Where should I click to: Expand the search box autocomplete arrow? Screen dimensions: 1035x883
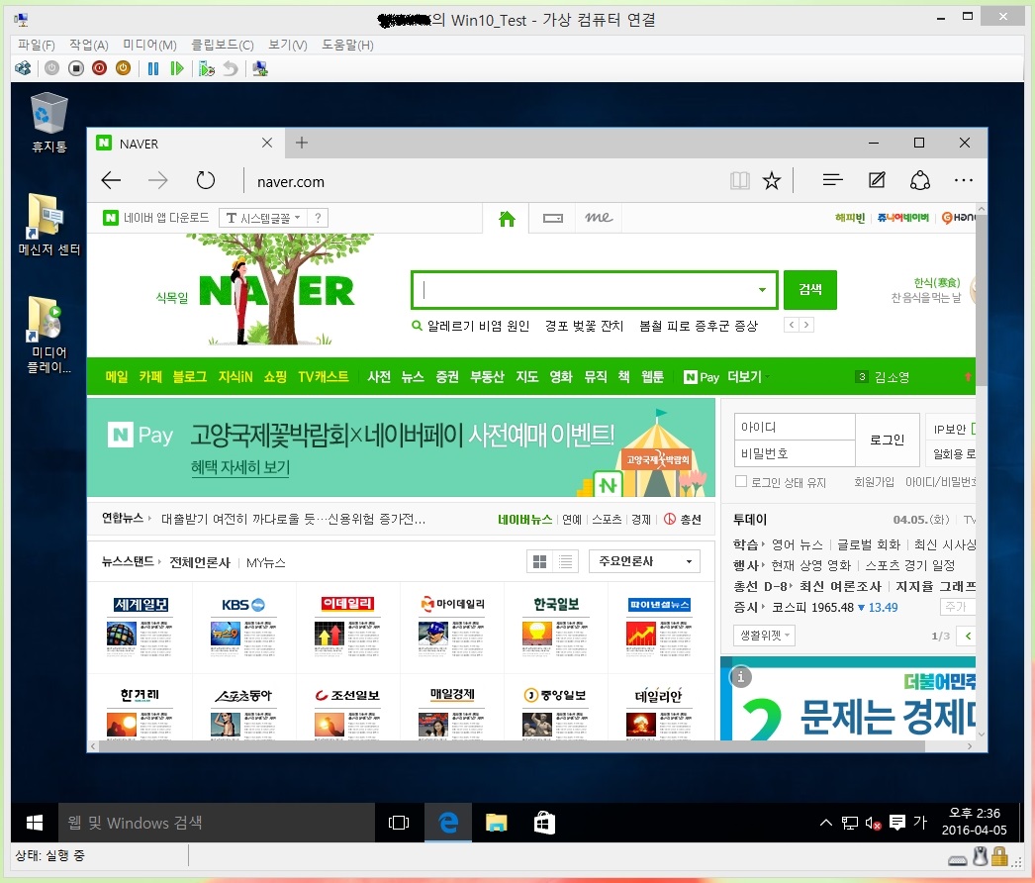(762, 290)
